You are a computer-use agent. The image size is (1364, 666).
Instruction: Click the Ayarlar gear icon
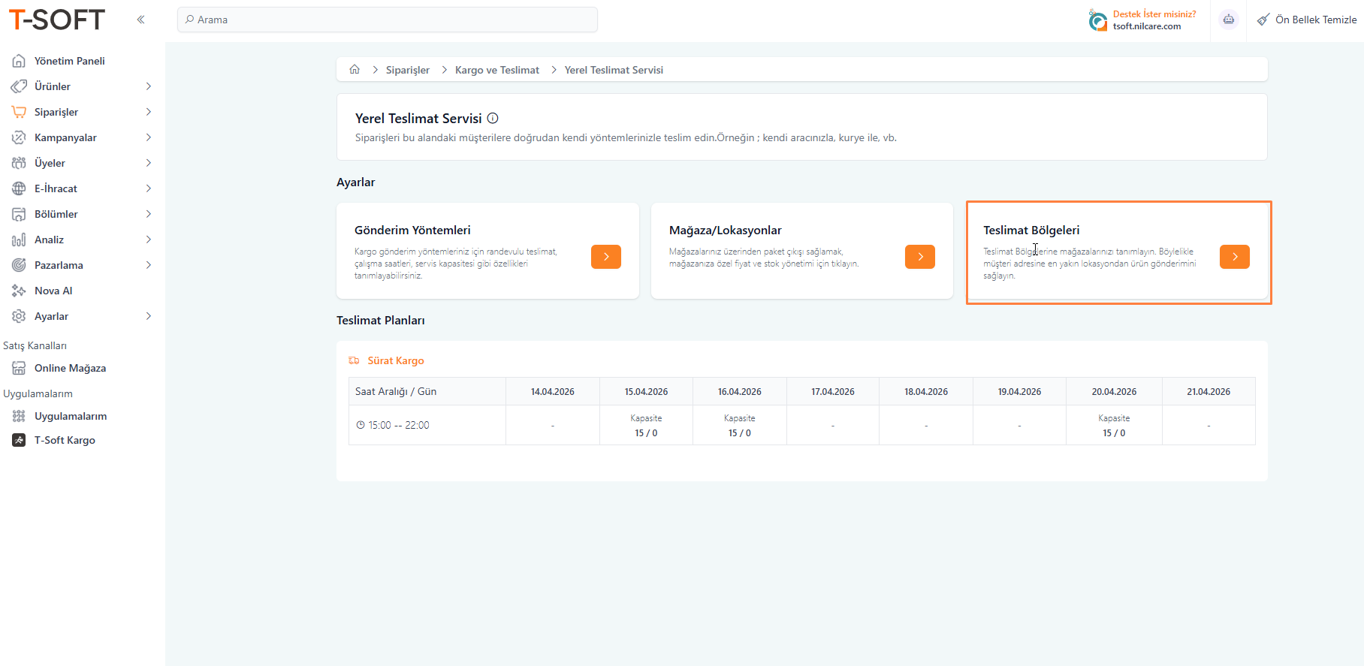pyautogui.click(x=19, y=316)
